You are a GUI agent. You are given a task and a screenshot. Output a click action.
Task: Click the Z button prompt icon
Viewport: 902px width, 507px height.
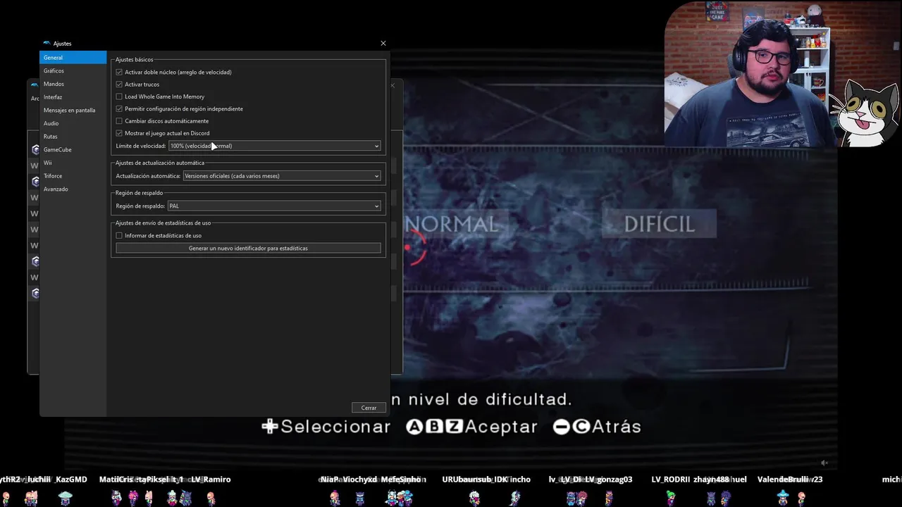455,427
